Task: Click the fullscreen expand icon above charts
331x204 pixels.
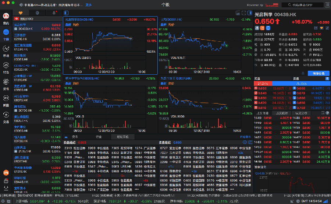Action: [244, 13]
